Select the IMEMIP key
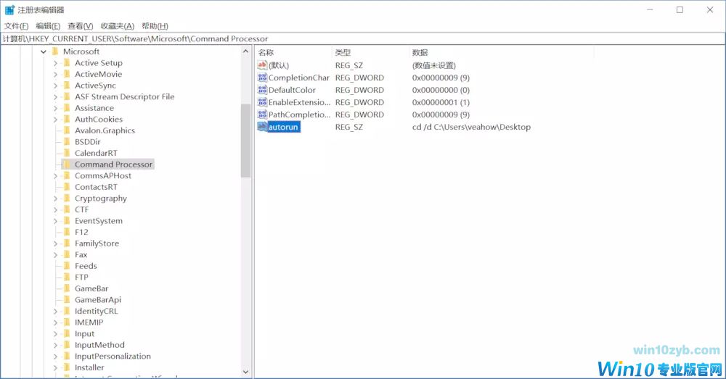 89,322
